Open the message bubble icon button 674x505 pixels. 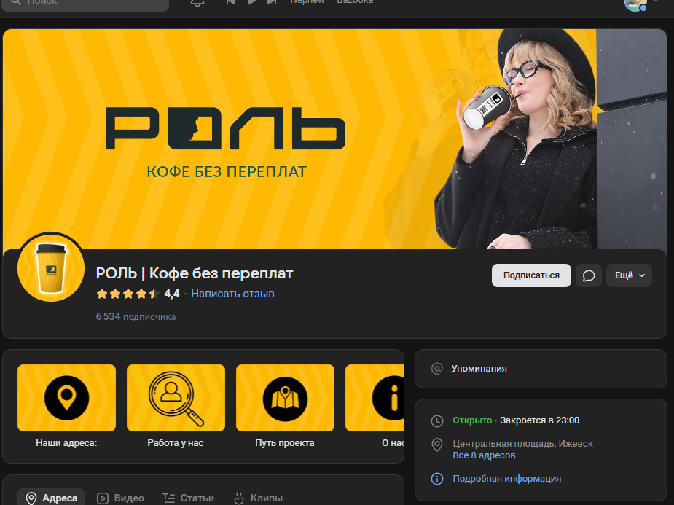tap(589, 275)
